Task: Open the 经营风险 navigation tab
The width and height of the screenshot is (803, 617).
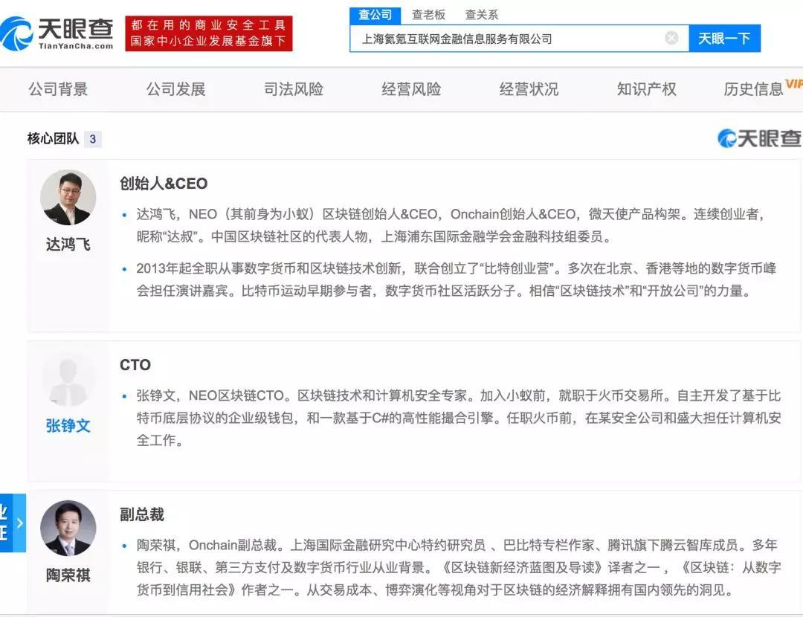Action: [x=411, y=89]
